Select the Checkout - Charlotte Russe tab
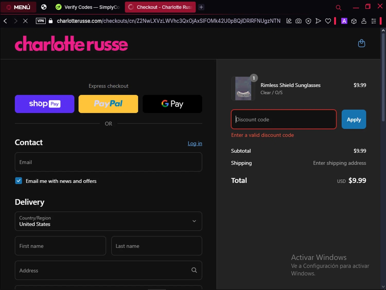Image resolution: width=386 pixels, height=290 pixels. coord(160,7)
